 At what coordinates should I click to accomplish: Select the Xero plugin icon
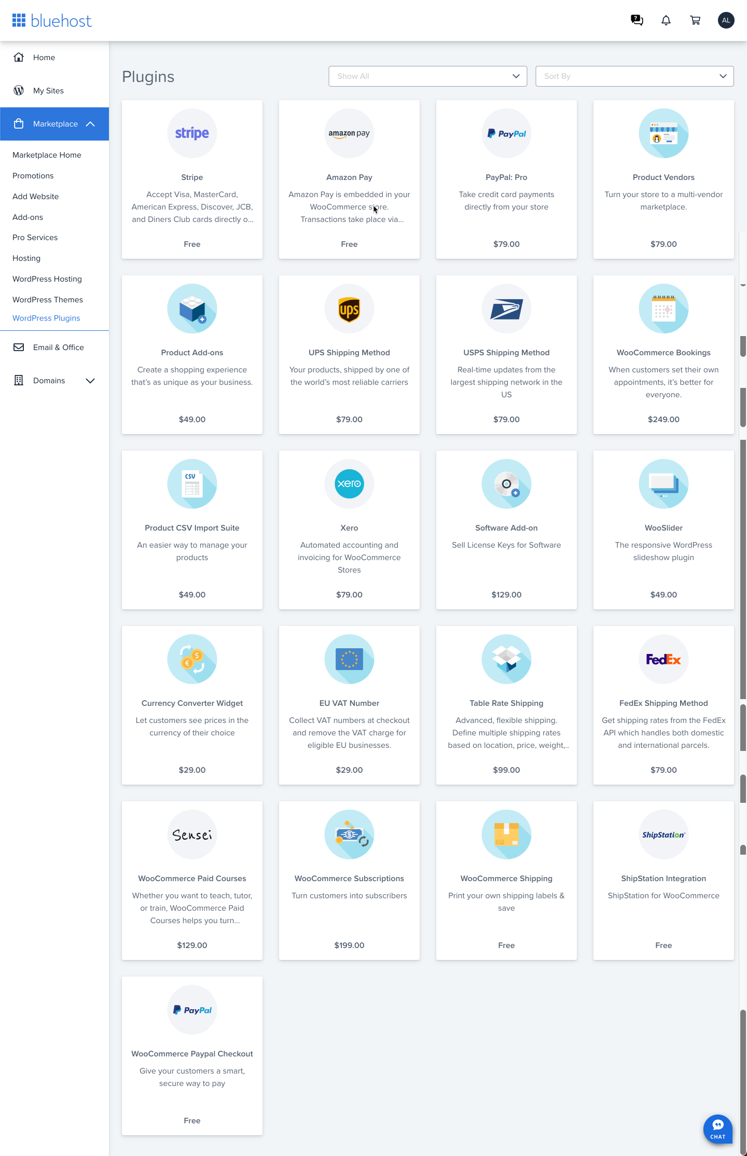[x=349, y=484]
